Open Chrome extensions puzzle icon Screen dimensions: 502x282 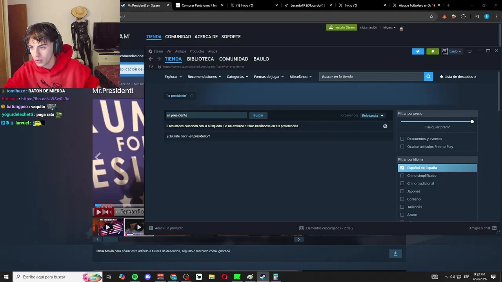(x=464, y=16)
